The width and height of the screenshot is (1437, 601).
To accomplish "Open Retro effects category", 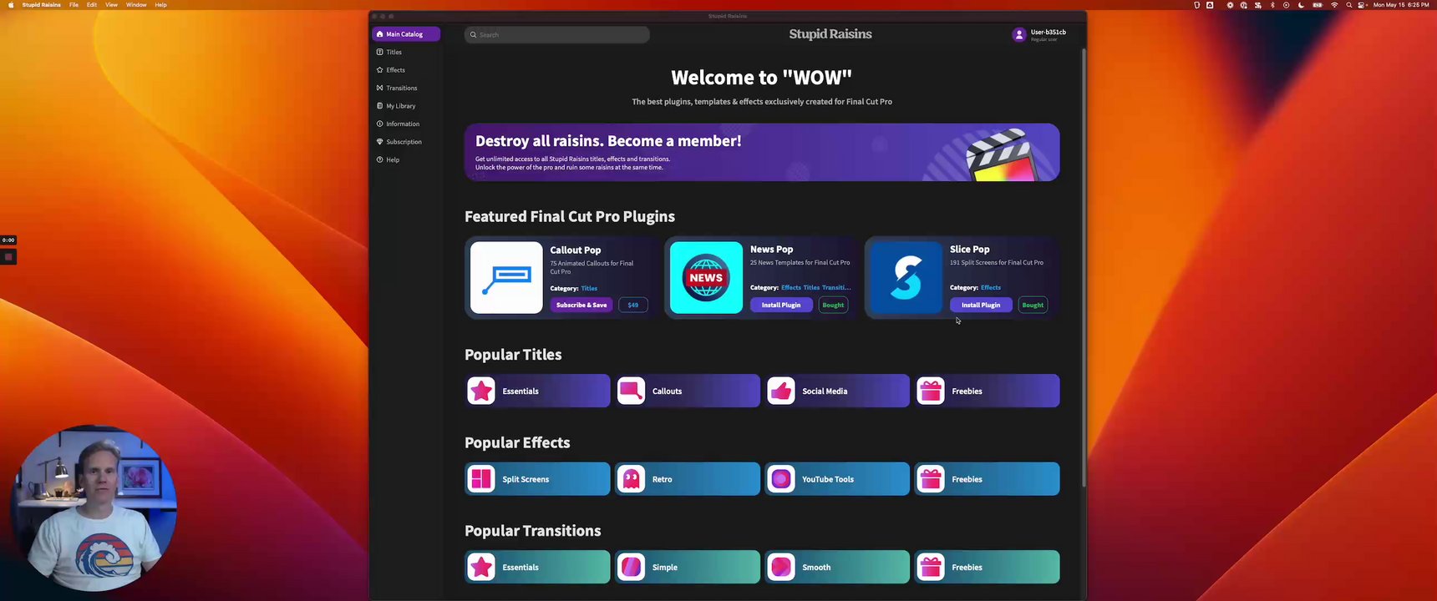I will point(687,479).
